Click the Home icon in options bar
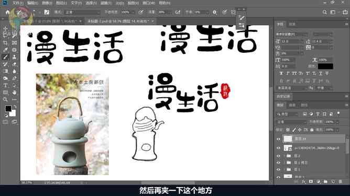This screenshot has width=350, height=196. 7,12
